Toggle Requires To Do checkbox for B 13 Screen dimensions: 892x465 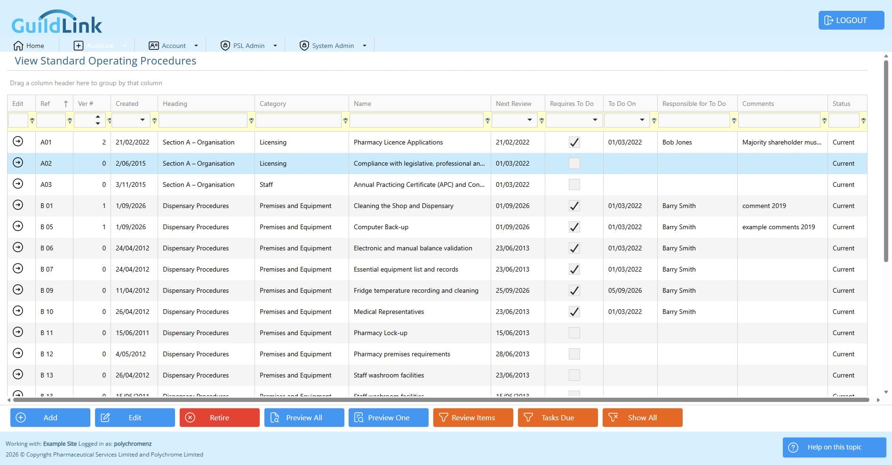[x=574, y=375]
